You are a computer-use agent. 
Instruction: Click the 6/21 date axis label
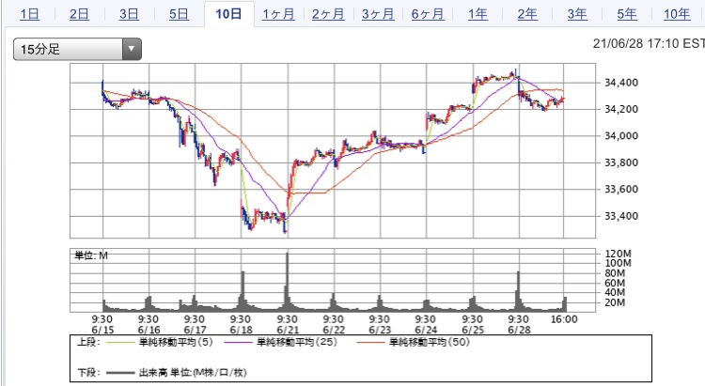point(288,330)
